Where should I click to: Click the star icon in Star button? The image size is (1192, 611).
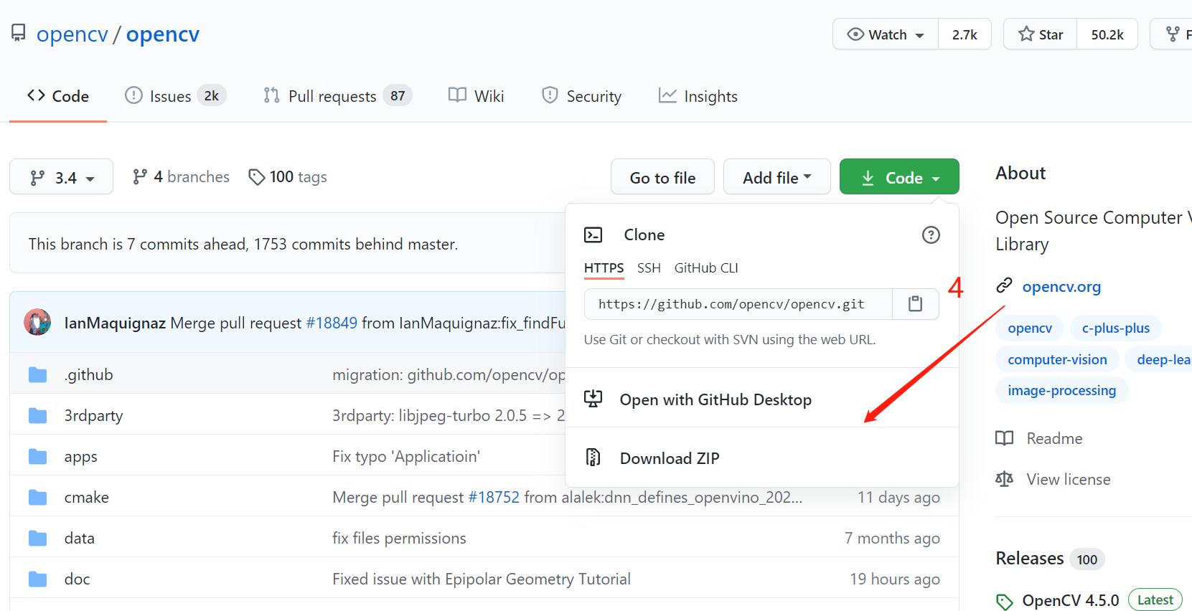(x=1026, y=34)
